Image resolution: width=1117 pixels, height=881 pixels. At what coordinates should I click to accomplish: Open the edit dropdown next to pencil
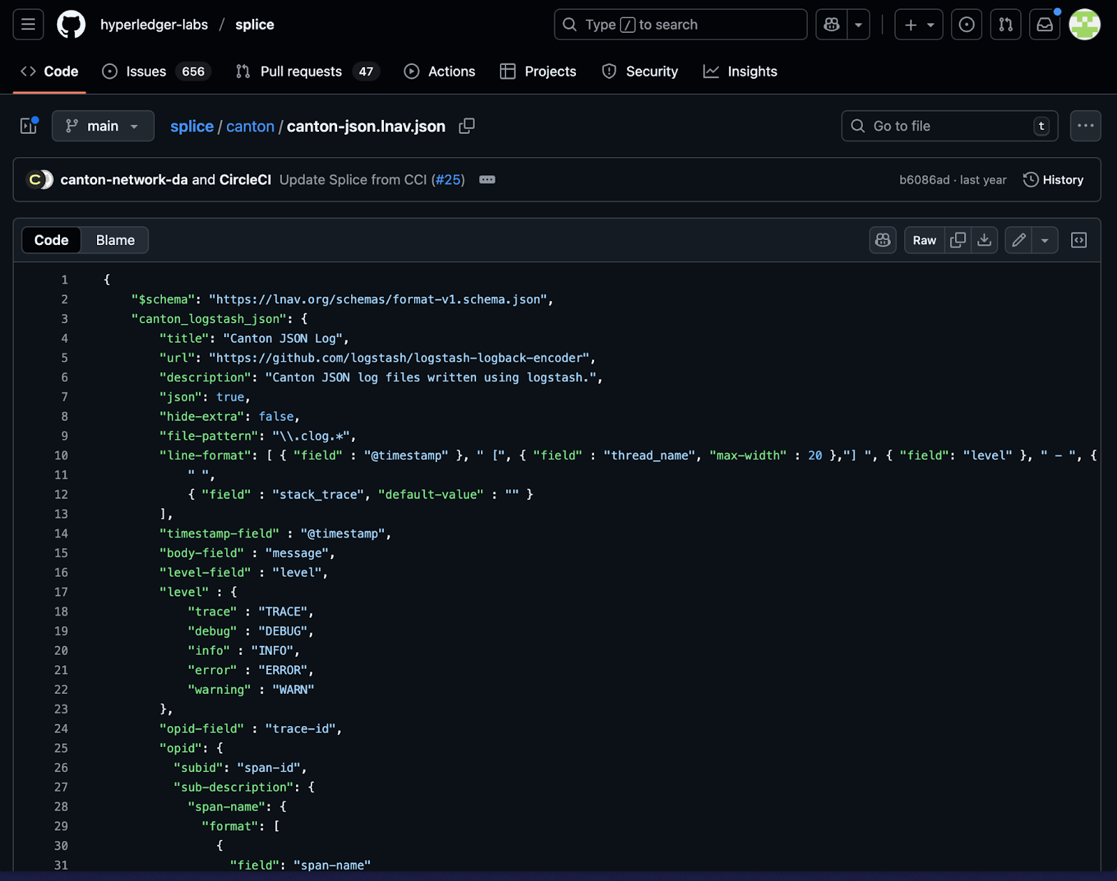(1044, 239)
